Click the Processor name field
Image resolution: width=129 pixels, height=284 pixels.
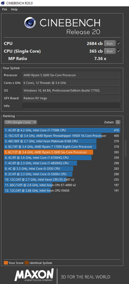[x=71, y=75]
